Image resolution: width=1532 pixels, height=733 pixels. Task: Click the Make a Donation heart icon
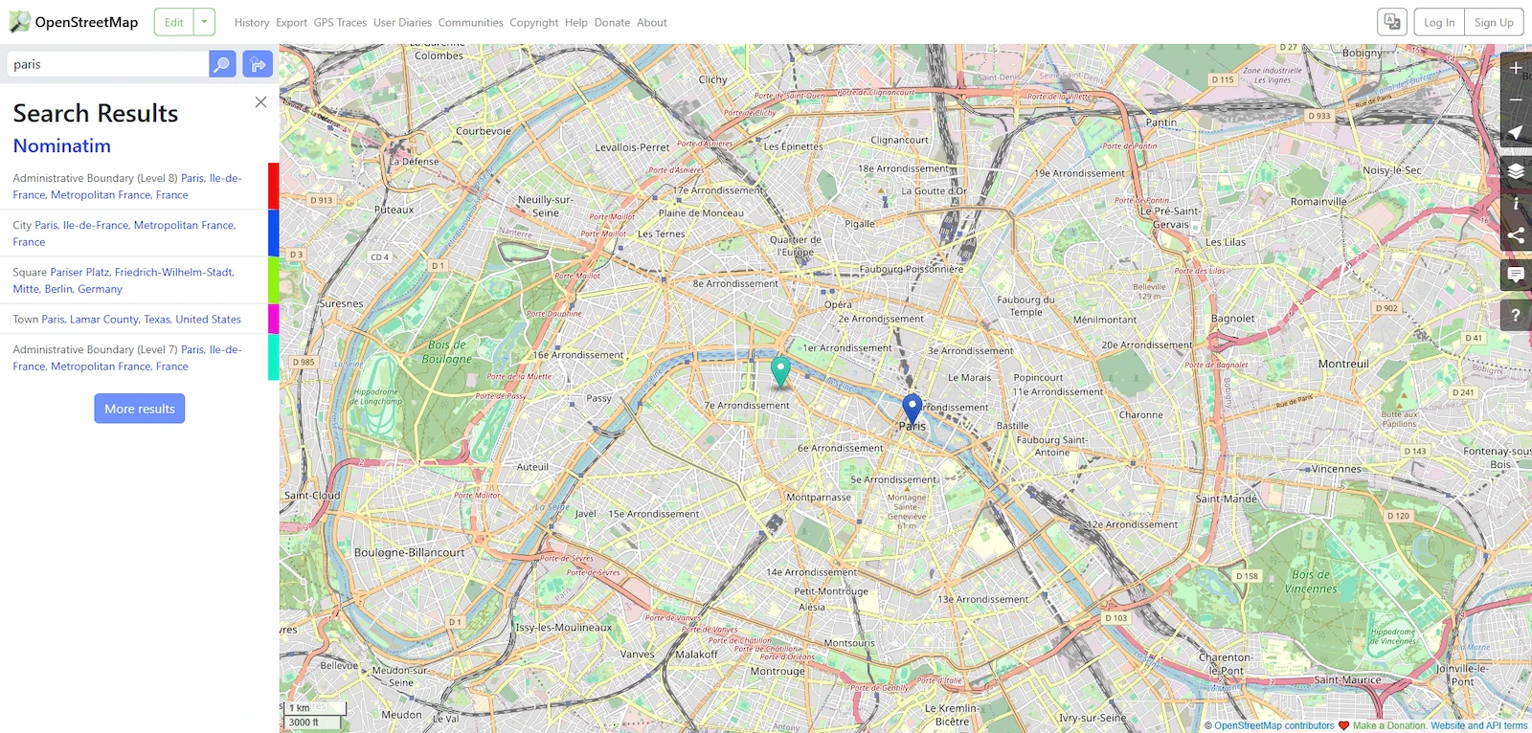1343,725
